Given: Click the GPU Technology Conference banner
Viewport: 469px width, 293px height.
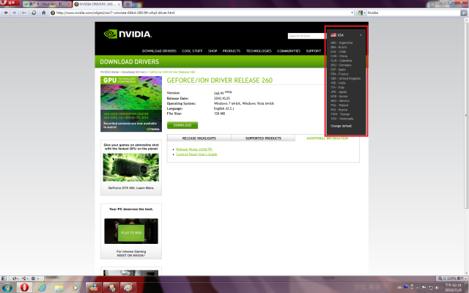Looking at the screenshot, I should coord(131,104).
